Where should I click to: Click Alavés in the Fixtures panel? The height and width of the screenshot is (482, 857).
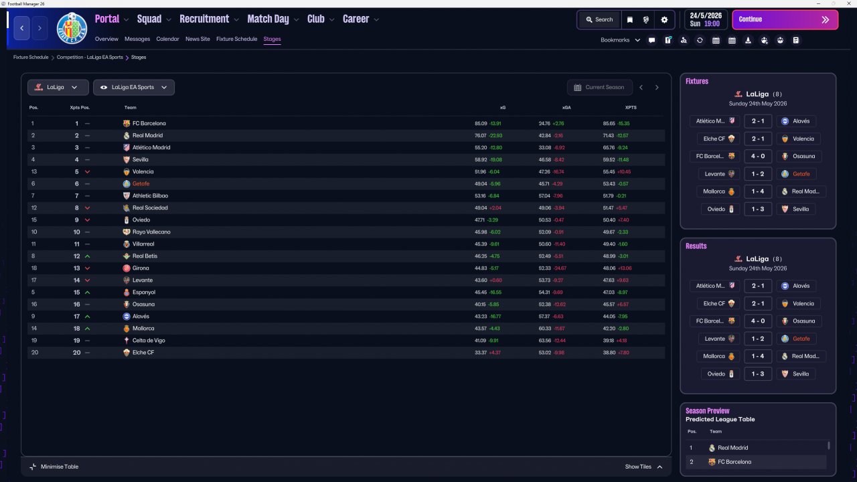[801, 121]
